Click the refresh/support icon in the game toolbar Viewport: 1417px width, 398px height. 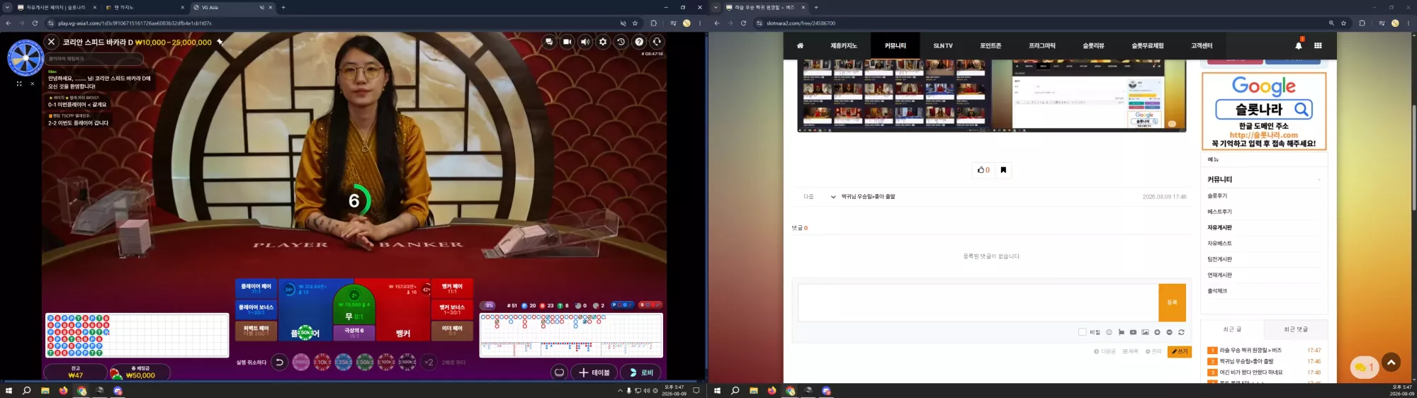click(657, 42)
